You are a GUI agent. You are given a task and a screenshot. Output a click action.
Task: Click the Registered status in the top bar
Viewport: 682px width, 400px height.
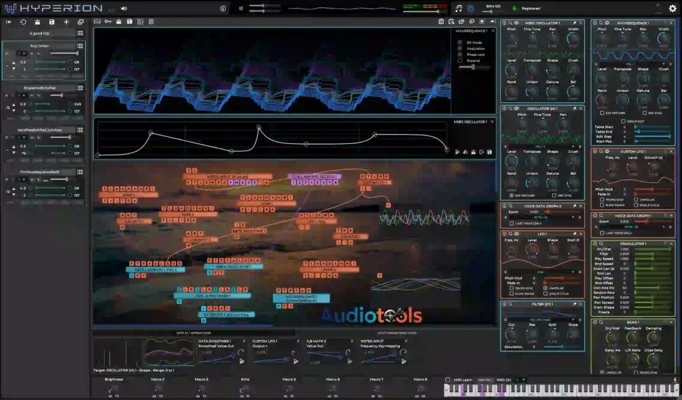531,8
